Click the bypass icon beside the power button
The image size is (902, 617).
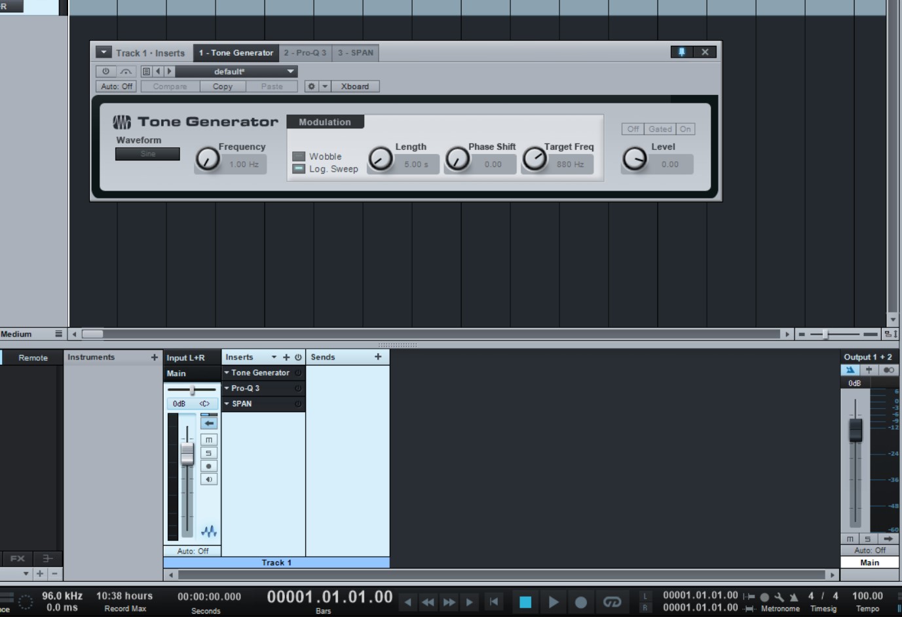[x=126, y=71]
